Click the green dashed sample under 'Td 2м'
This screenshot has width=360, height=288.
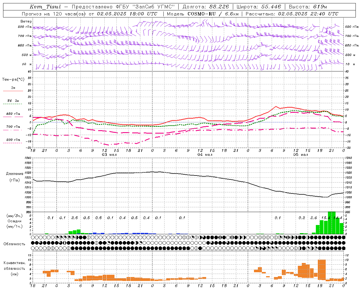pos(13,104)
